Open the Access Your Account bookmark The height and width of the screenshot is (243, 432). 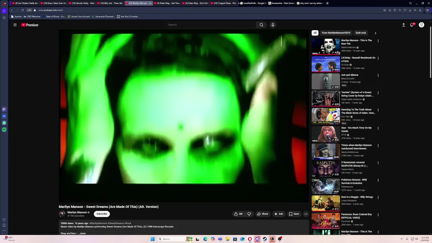click(79, 17)
